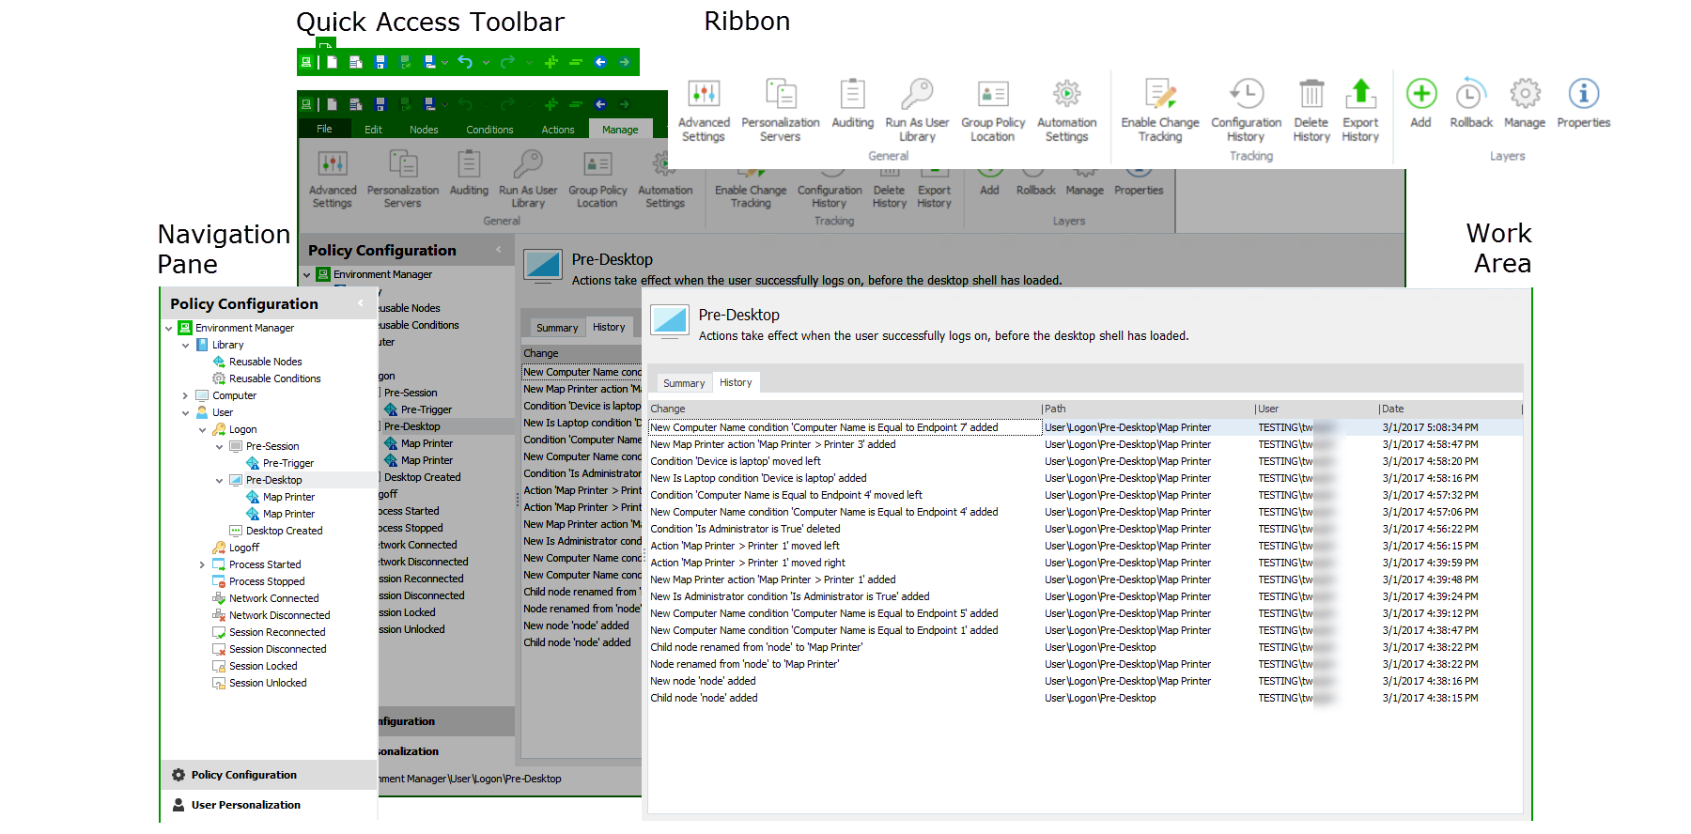The width and height of the screenshot is (1691, 834).
Task: Click green plus icon in enlarged Quick Access Toolbar
Action: [551, 62]
